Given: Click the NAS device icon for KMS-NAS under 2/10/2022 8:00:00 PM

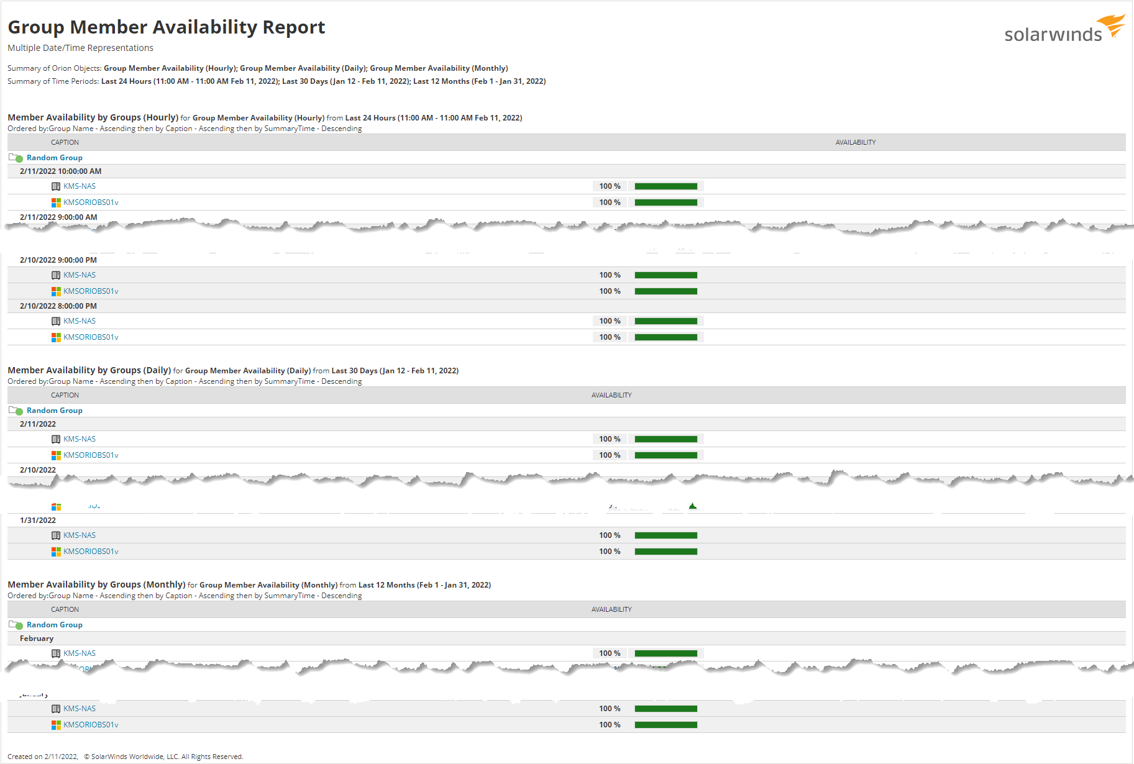Looking at the screenshot, I should point(56,321).
